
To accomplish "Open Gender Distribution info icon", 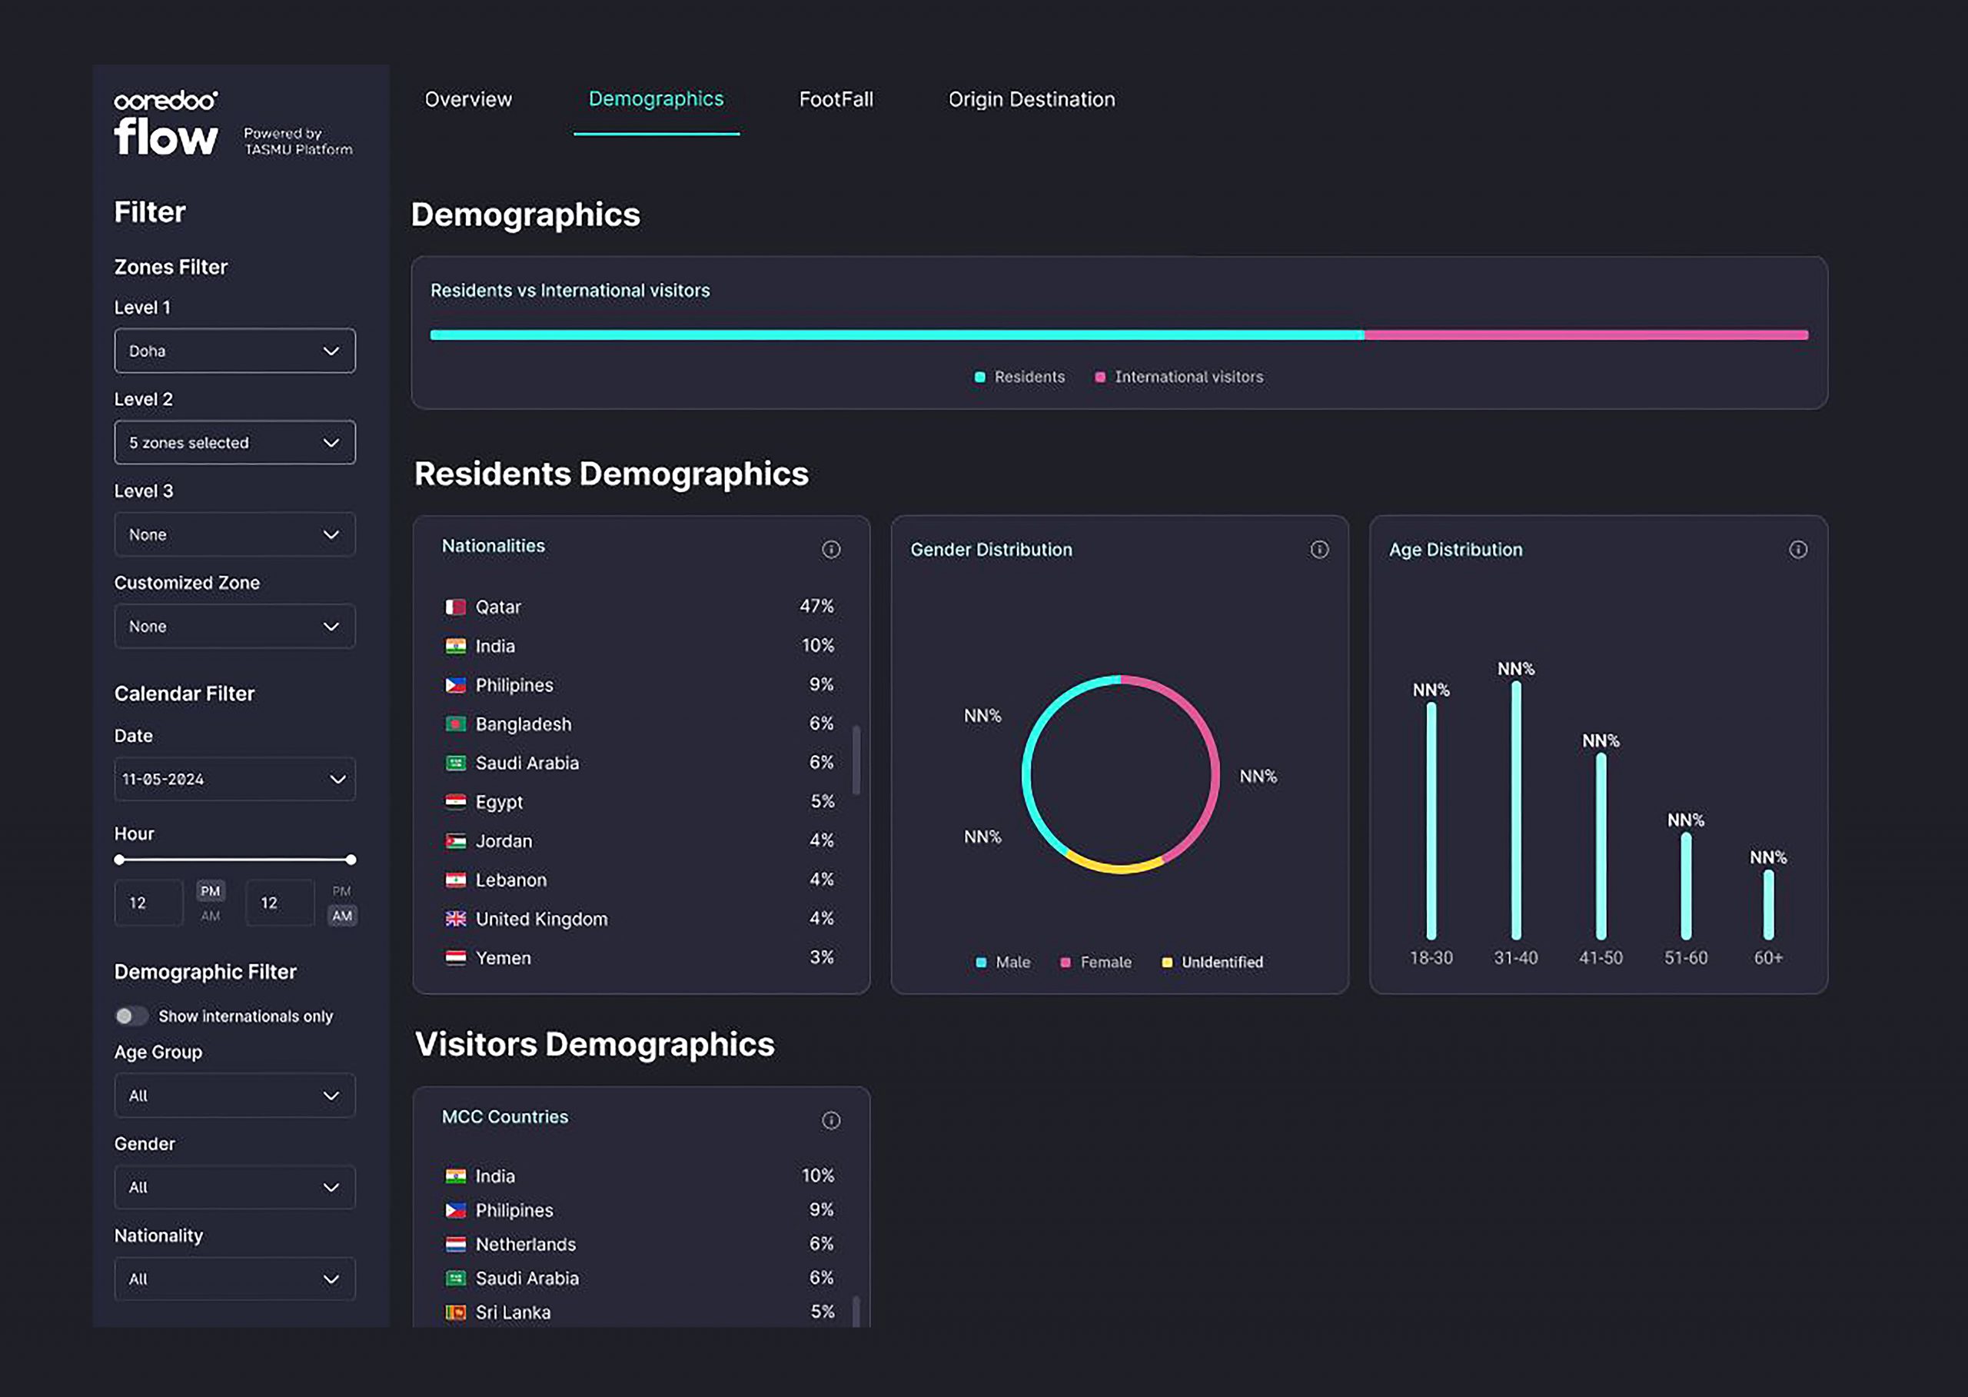I will (1319, 549).
